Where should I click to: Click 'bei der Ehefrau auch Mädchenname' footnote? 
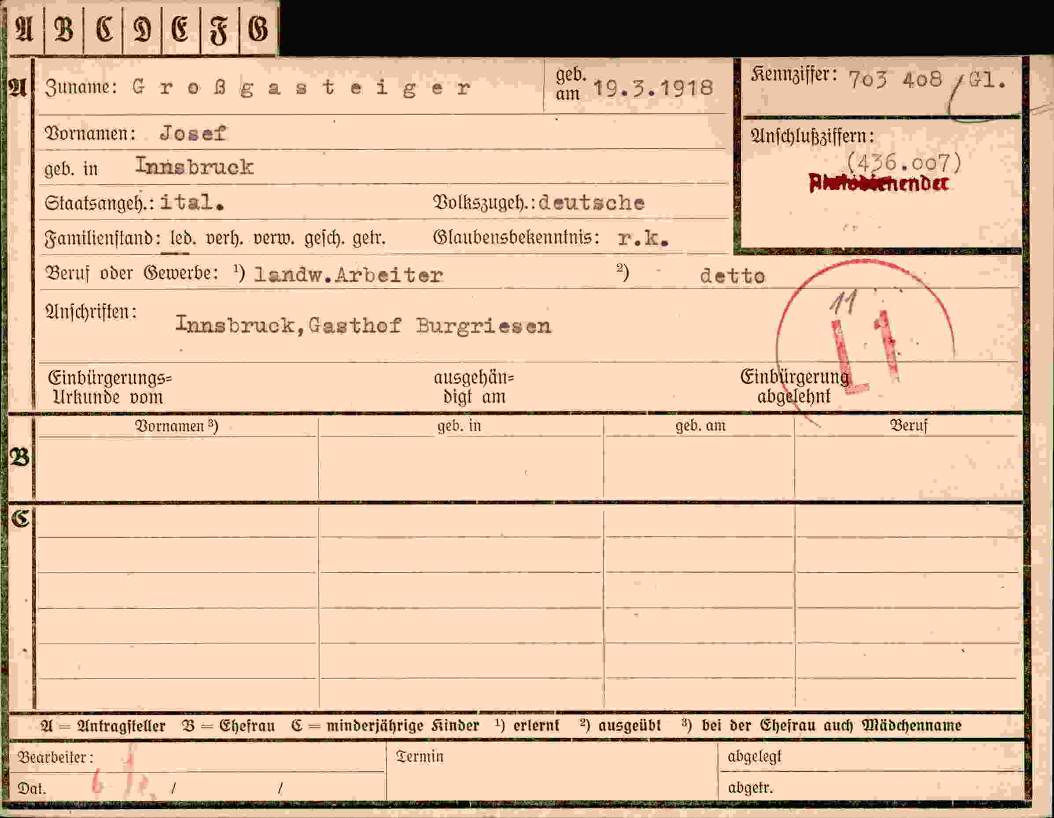pos(831,725)
